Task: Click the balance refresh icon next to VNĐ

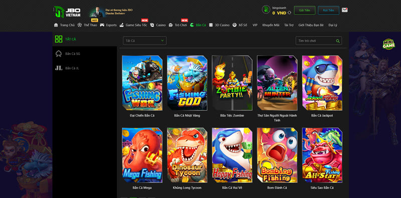Action: [x=289, y=13]
